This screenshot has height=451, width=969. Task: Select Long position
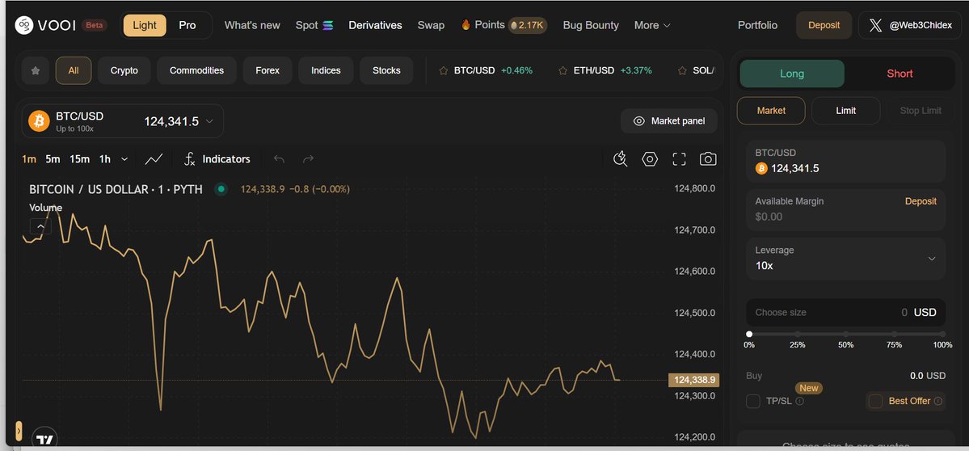(792, 74)
